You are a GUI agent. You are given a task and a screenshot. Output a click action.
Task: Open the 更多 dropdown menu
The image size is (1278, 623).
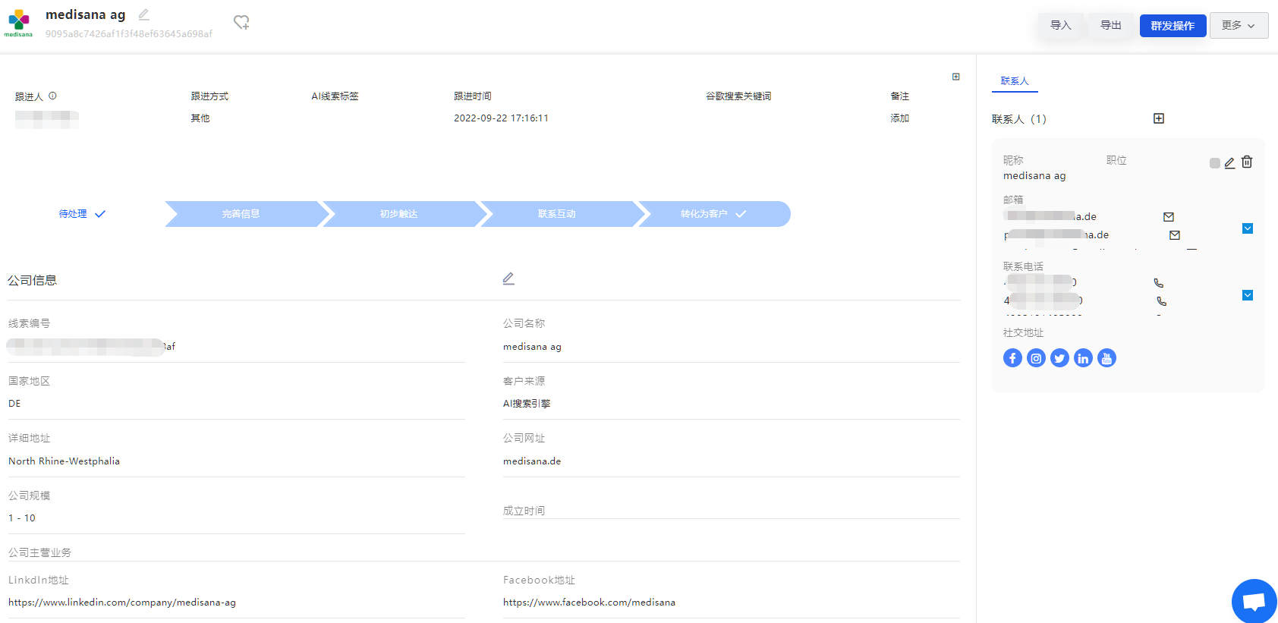click(x=1239, y=25)
